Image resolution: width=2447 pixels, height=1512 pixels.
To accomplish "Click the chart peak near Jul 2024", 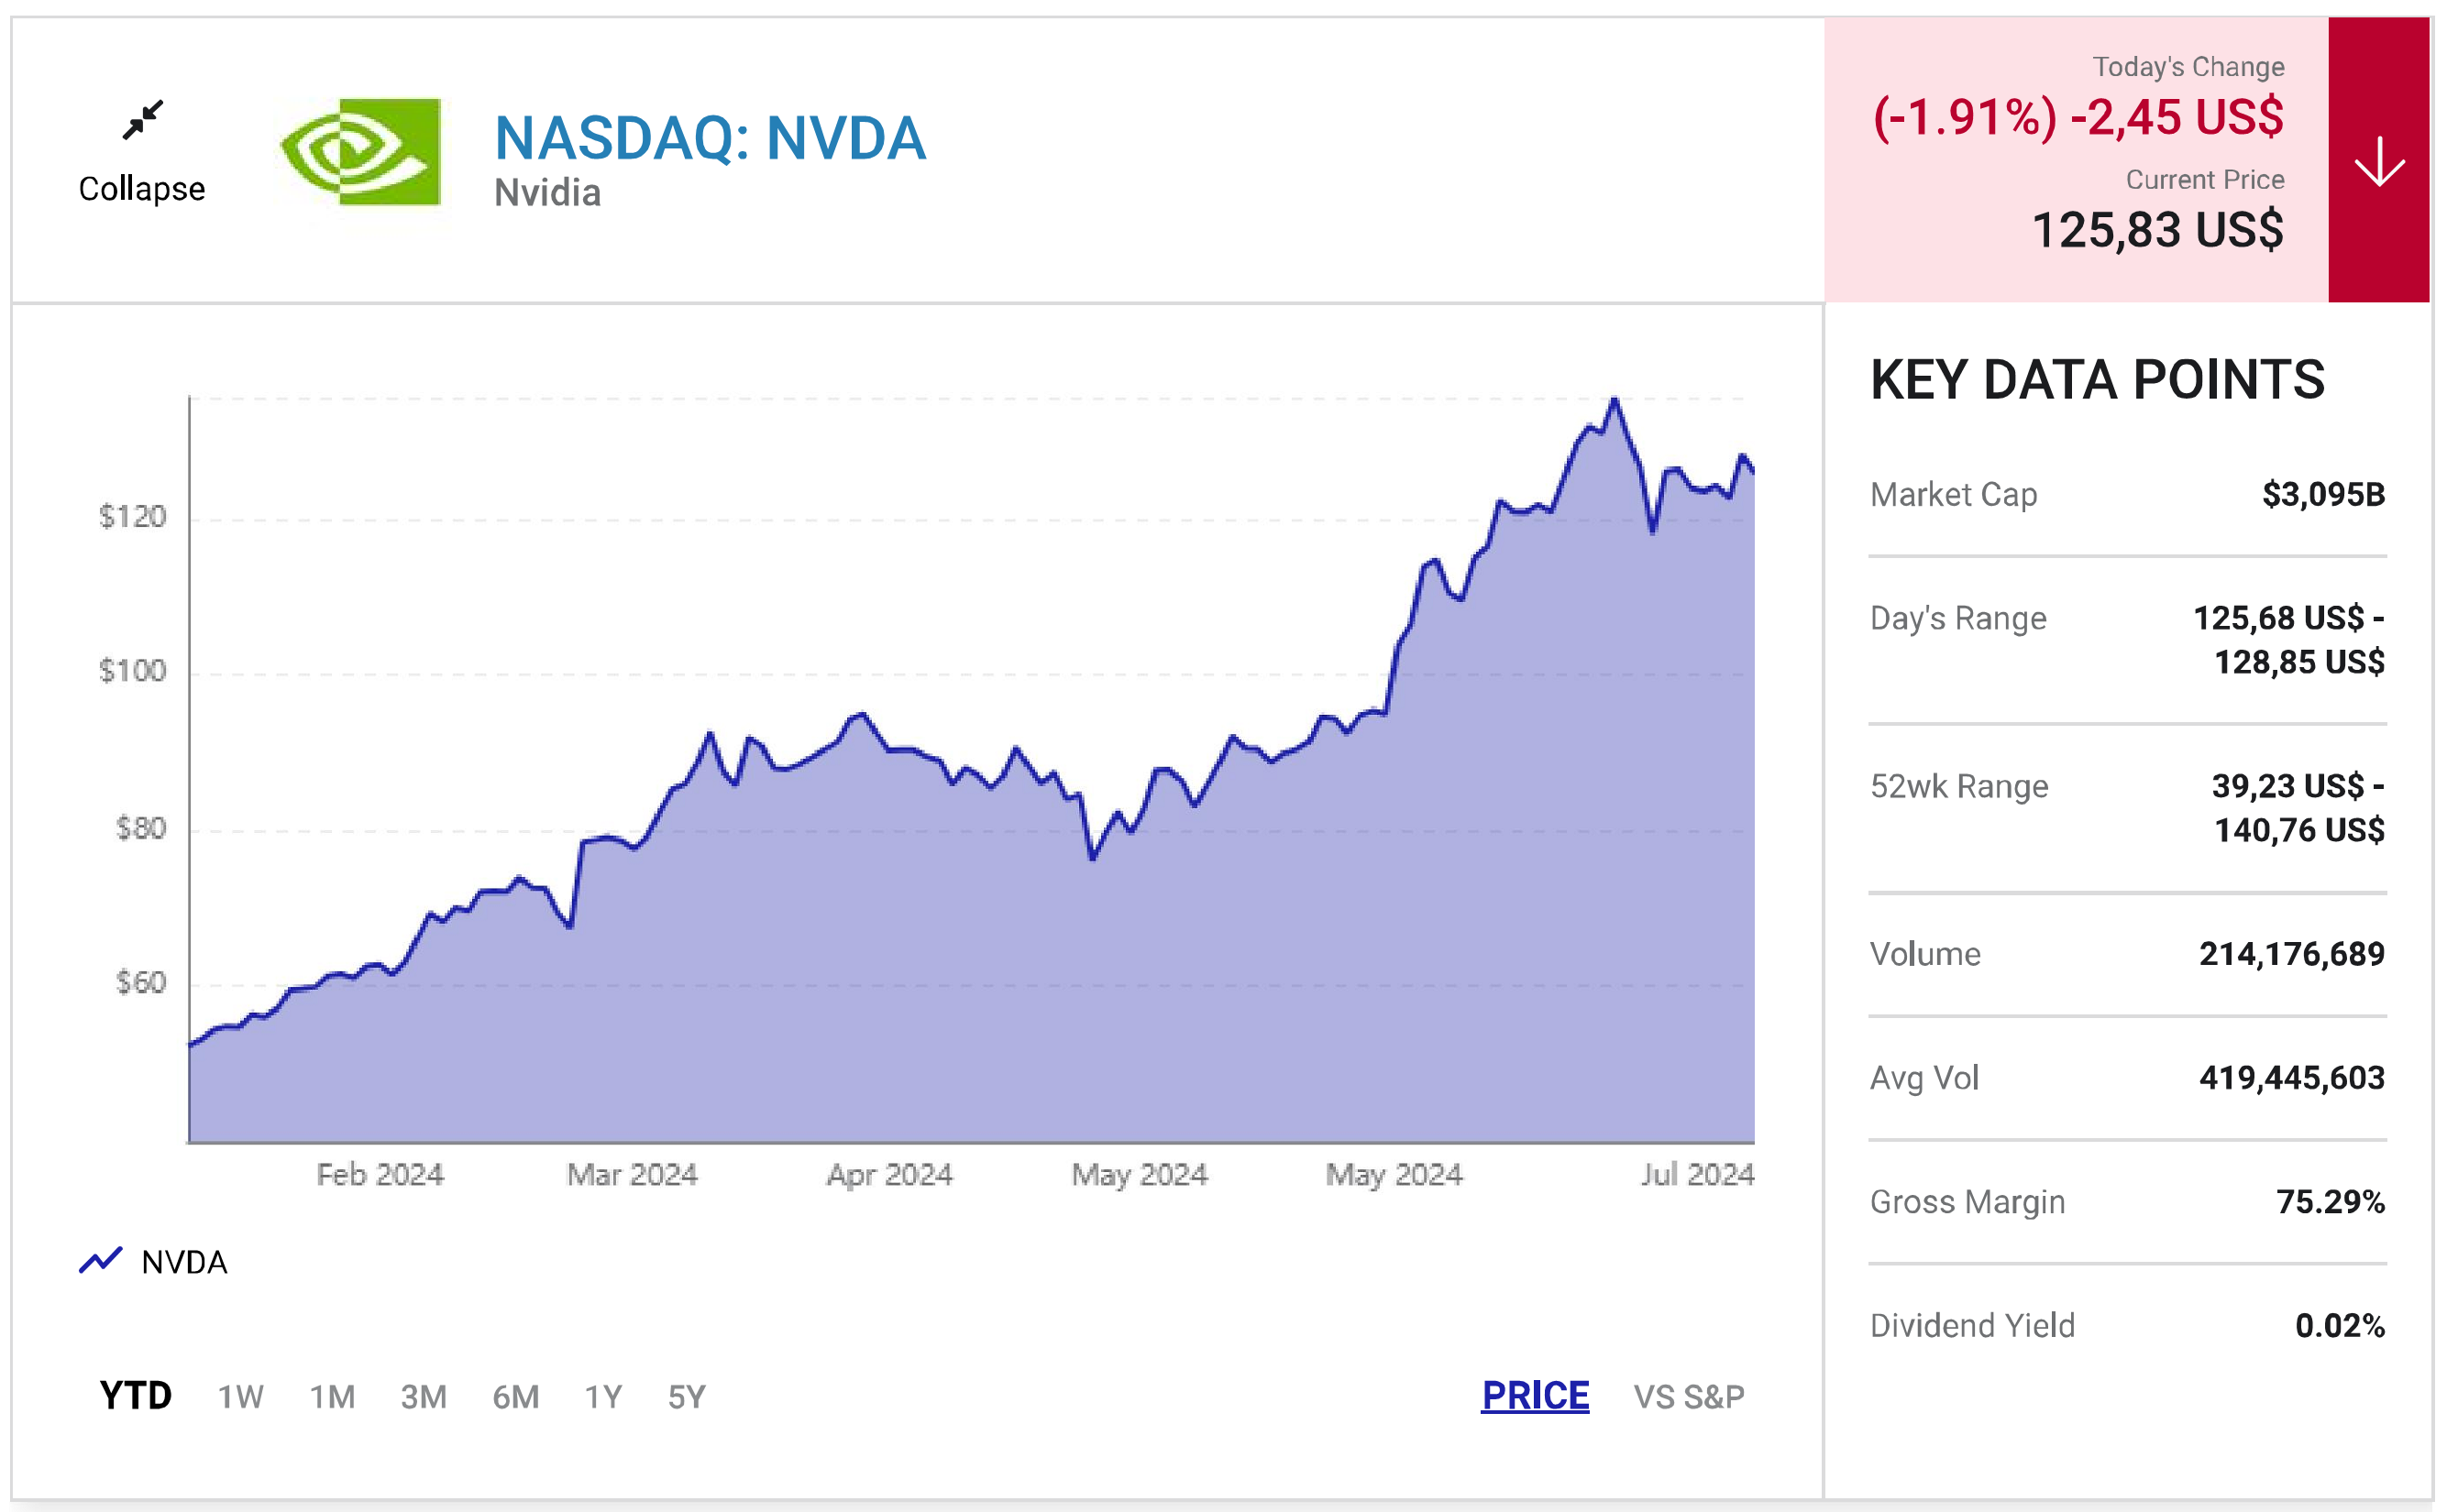I will tap(1614, 401).
